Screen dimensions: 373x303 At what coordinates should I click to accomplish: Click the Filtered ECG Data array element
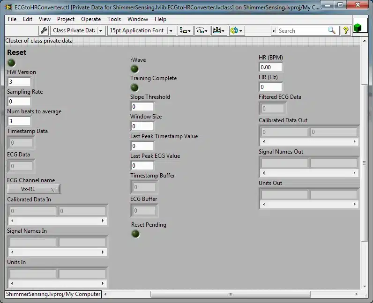(273, 109)
